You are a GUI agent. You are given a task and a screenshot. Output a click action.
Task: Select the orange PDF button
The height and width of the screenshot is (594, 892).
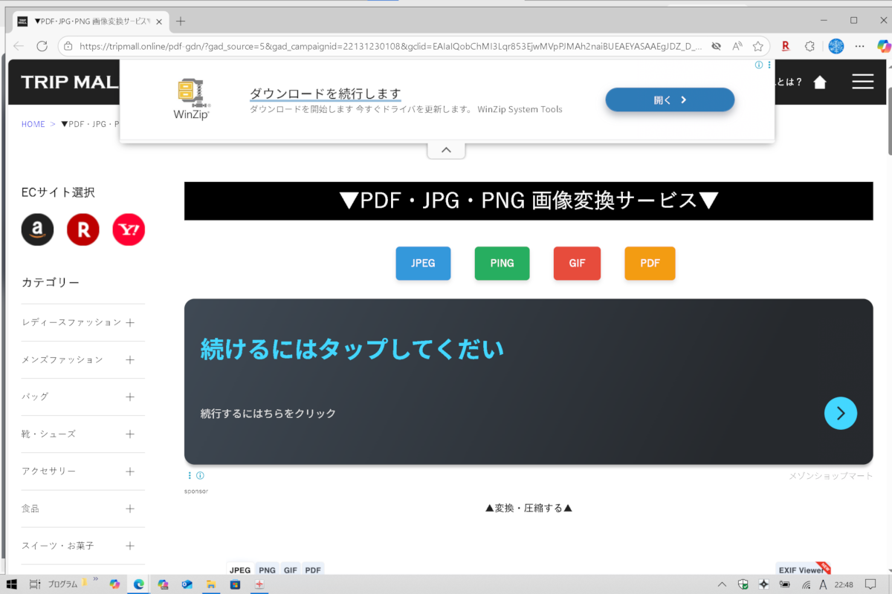(x=650, y=263)
